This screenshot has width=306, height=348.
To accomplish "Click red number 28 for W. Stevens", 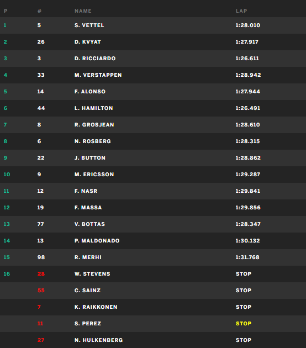I will coord(41,274).
